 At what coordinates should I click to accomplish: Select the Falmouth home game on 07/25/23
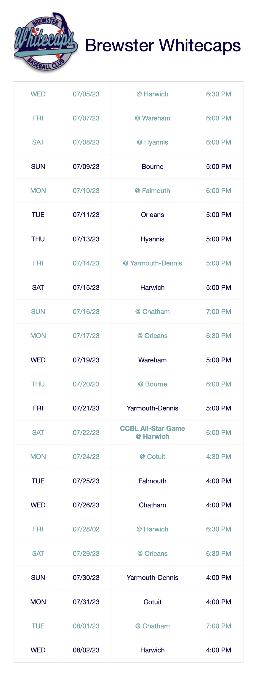pos(152,481)
